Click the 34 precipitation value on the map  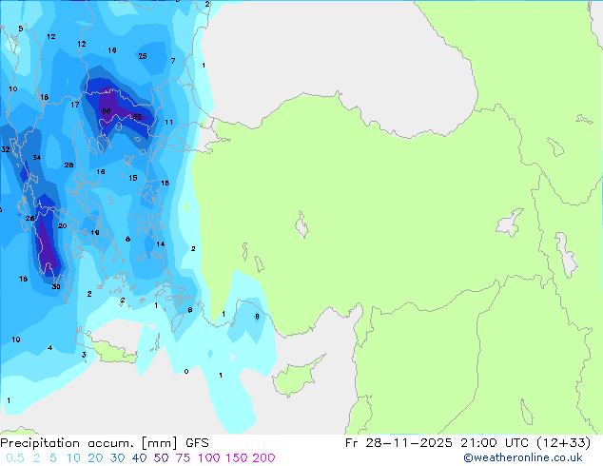pyautogui.click(x=37, y=157)
